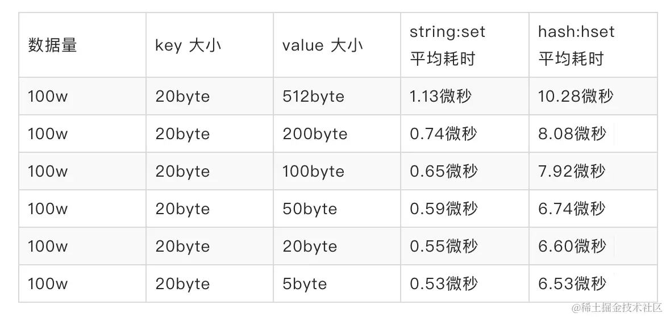
Task: Click the 0.65微秒 cell
Action: pyautogui.click(x=443, y=172)
